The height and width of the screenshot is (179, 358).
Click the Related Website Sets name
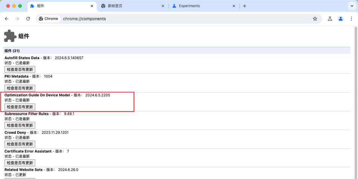click(24, 170)
